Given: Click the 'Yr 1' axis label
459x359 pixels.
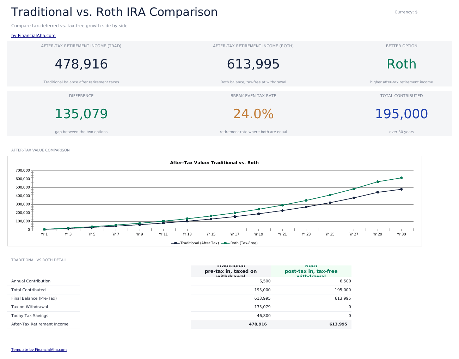Looking at the screenshot, I should coord(44,234).
